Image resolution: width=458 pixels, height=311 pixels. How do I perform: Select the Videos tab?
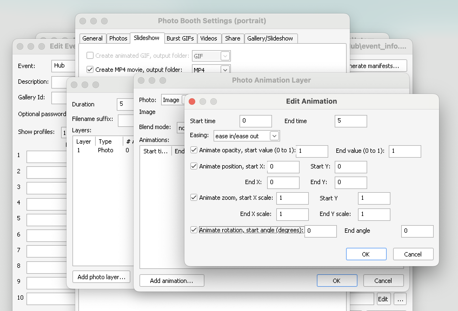[208, 38]
